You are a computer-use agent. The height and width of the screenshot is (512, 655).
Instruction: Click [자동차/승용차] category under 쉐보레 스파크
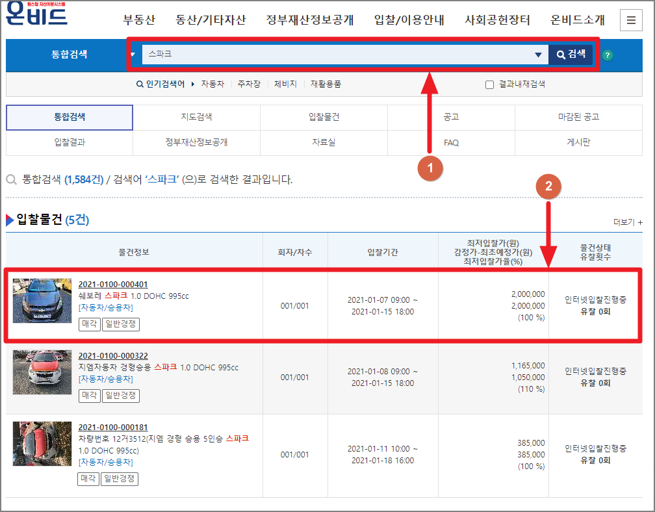coord(106,308)
